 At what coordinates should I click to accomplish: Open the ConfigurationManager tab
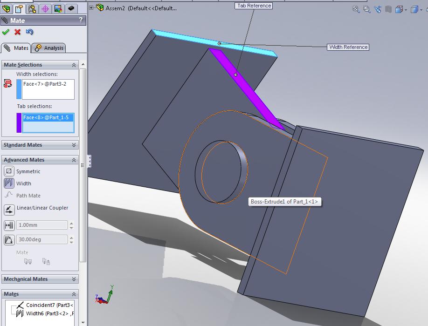coord(32,9)
